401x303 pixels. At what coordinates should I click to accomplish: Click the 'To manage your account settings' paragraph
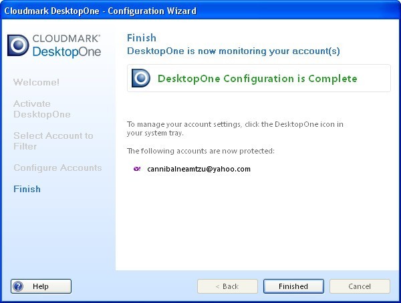pos(235,129)
